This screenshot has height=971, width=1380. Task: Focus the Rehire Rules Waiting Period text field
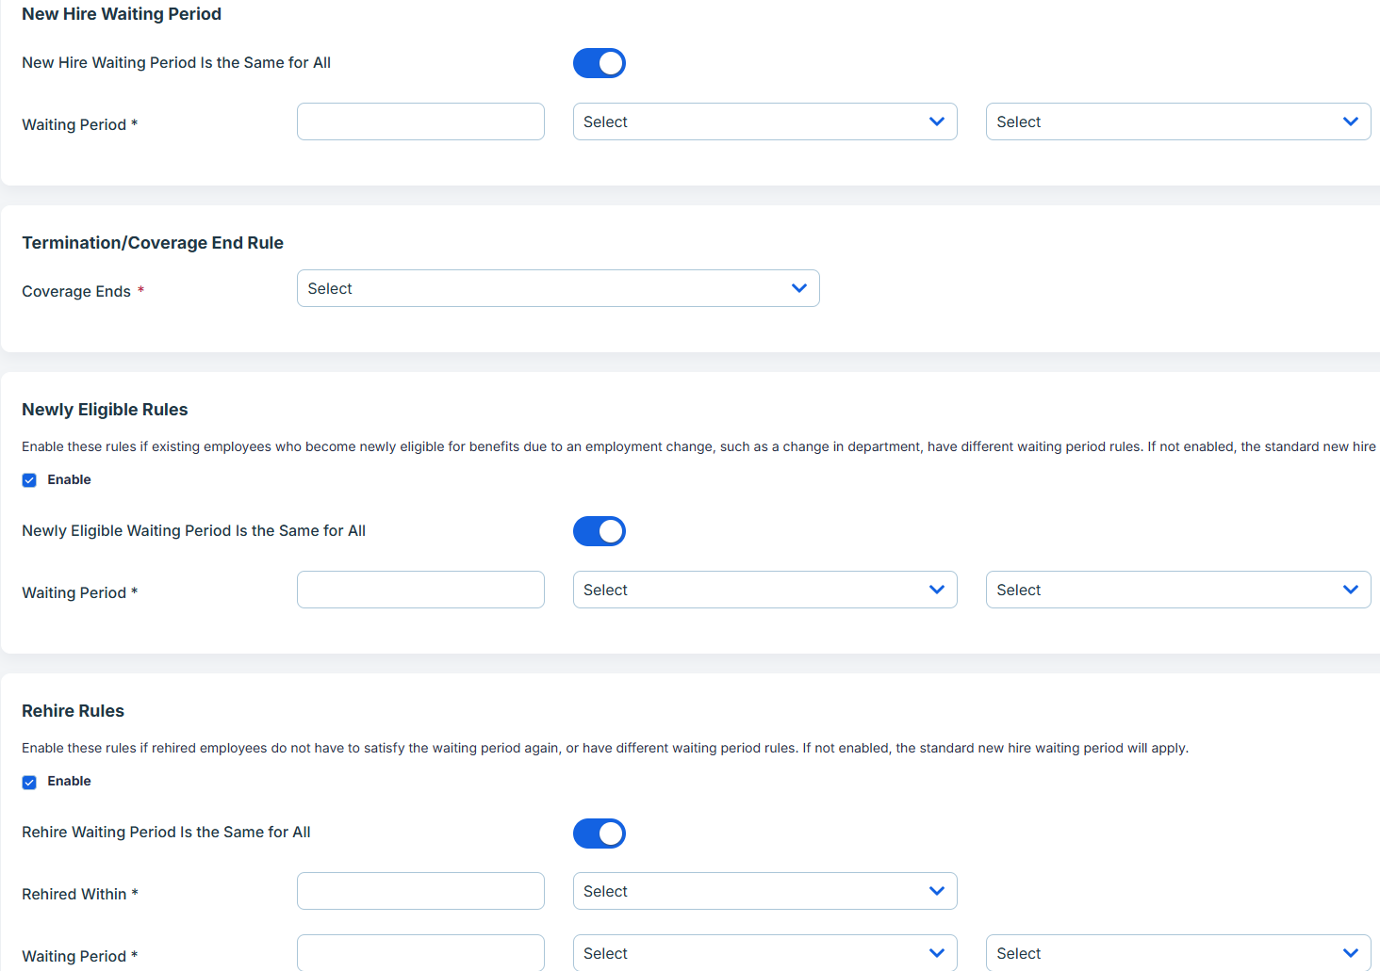(420, 953)
